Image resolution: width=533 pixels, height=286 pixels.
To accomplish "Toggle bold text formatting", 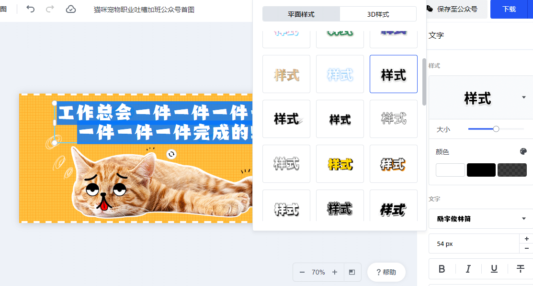I will [442, 269].
